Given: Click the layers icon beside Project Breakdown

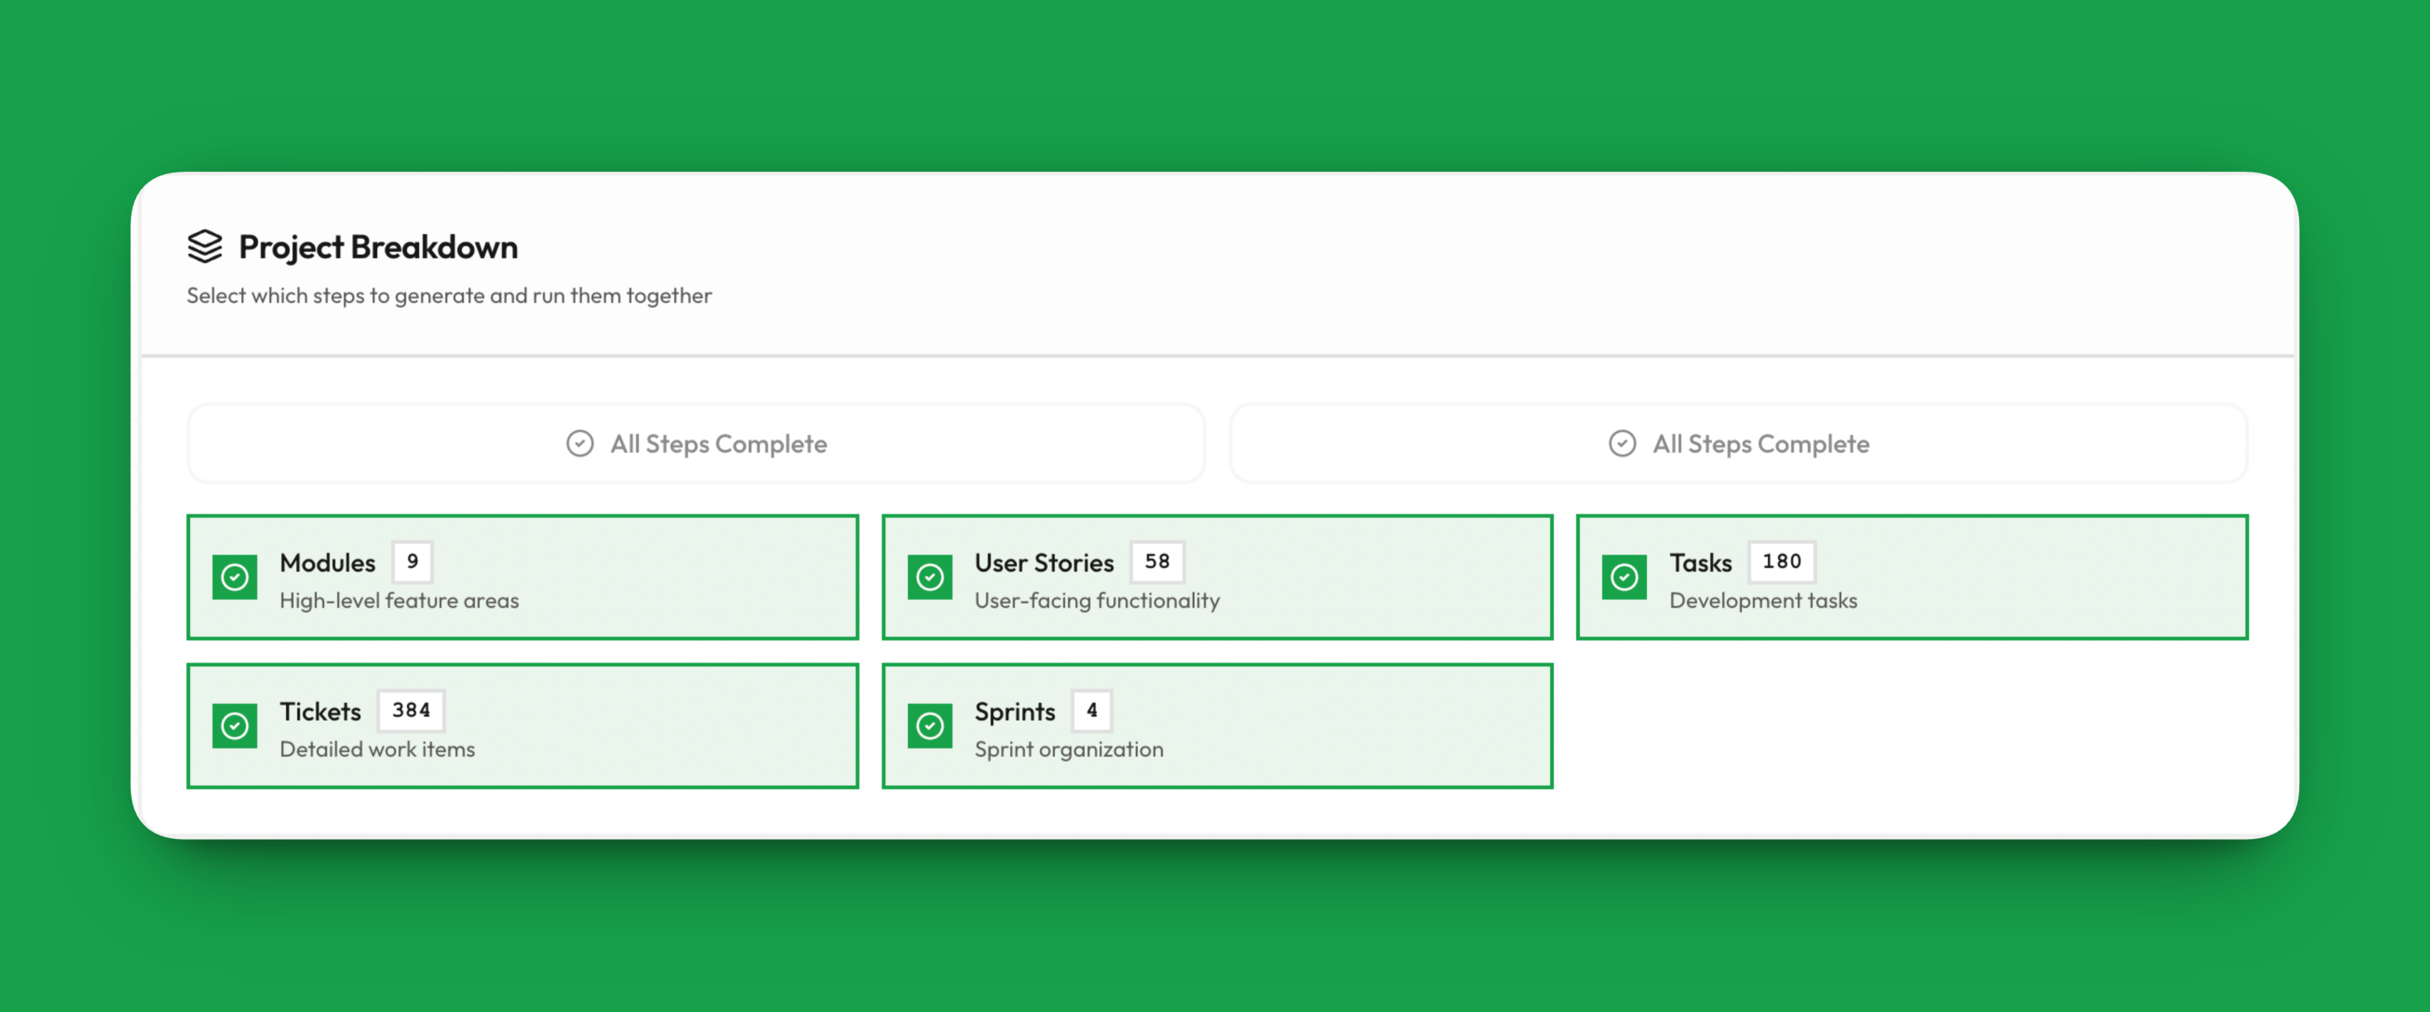Looking at the screenshot, I should click(x=204, y=246).
